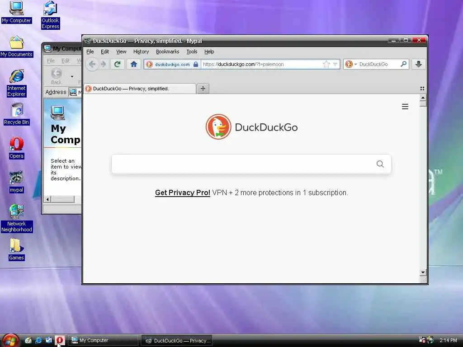Open a new tab with the plus button
The image size is (463, 347).
(x=203, y=88)
